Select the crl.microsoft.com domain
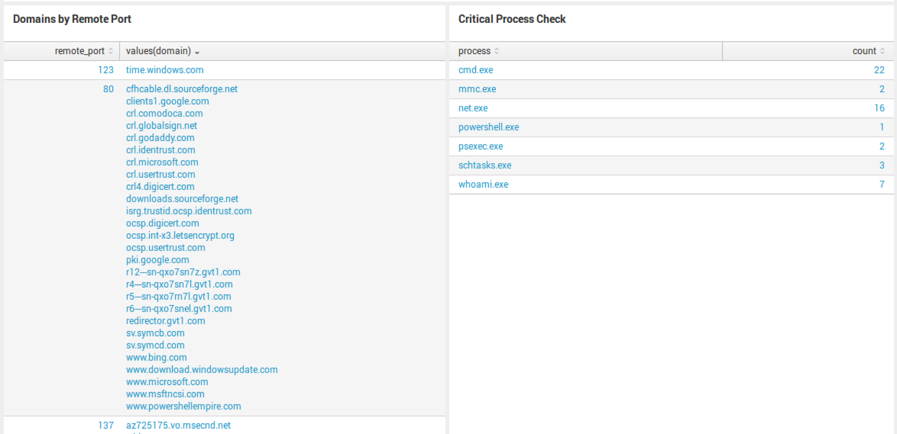Screen dimensions: 897x434 [x=162, y=162]
